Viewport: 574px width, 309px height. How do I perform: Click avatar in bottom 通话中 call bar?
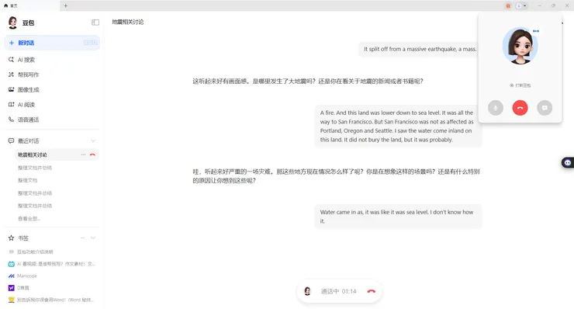[x=307, y=291]
